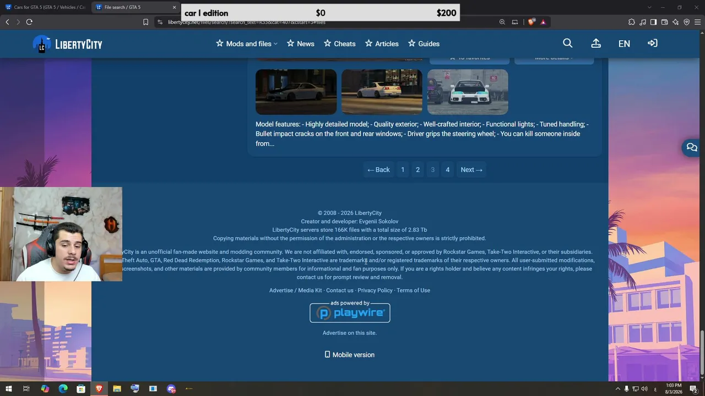The image size is (705, 396).
Task: Open first car screenshot thumbnail
Action: (296, 92)
